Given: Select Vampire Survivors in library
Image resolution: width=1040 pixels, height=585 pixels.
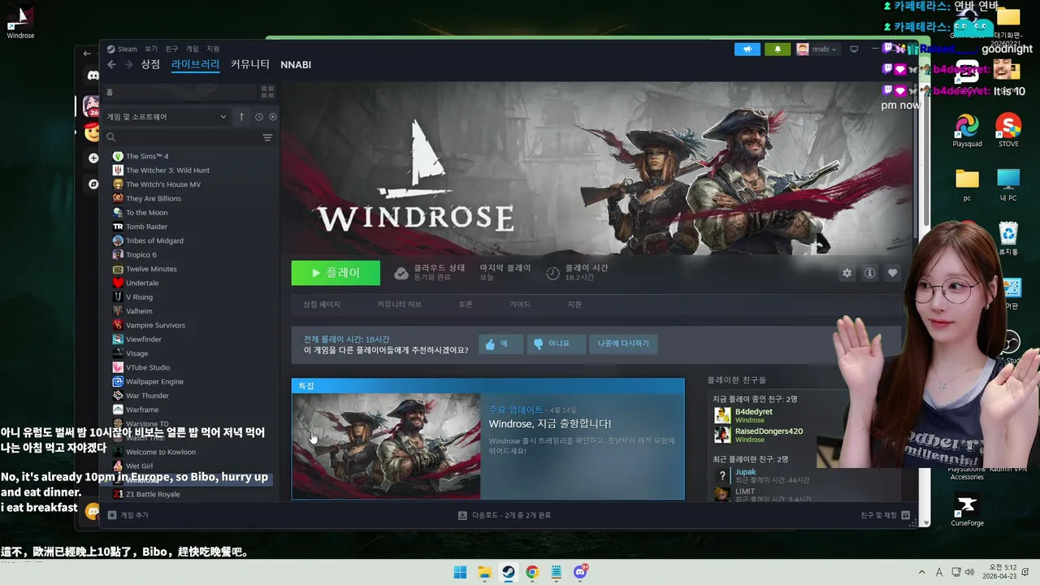Looking at the screenshot, I should click(x=155, y=325).
